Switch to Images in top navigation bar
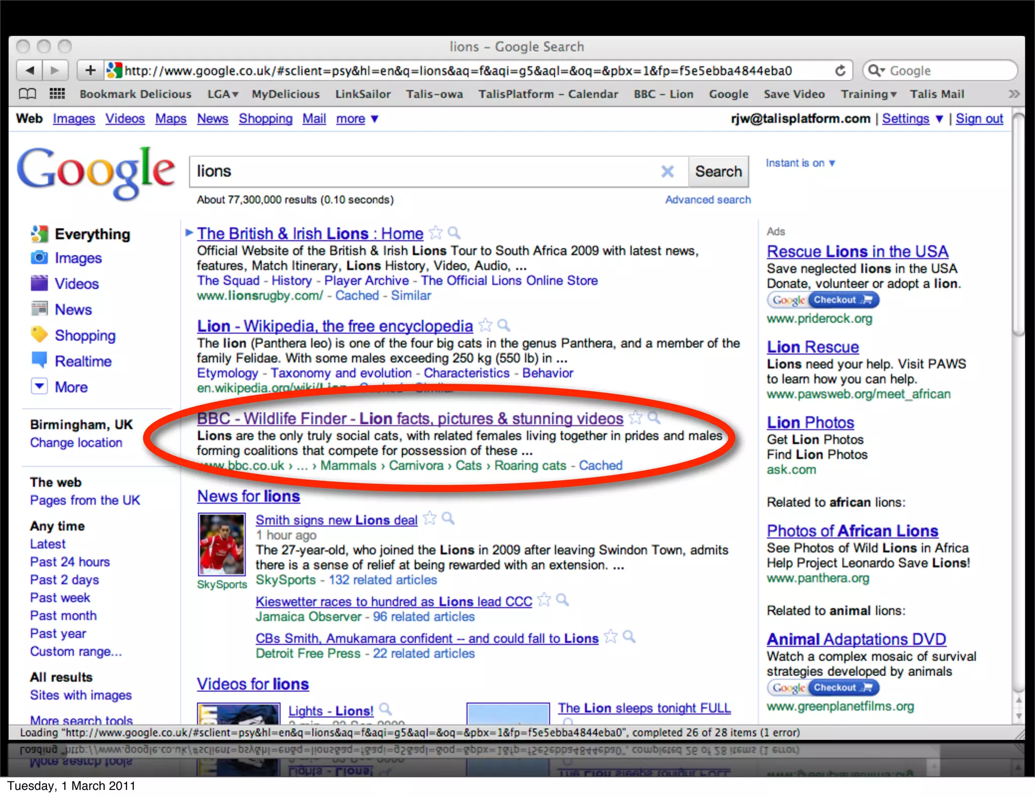This screenshot has width=1035, height=797. coord(74,119)
